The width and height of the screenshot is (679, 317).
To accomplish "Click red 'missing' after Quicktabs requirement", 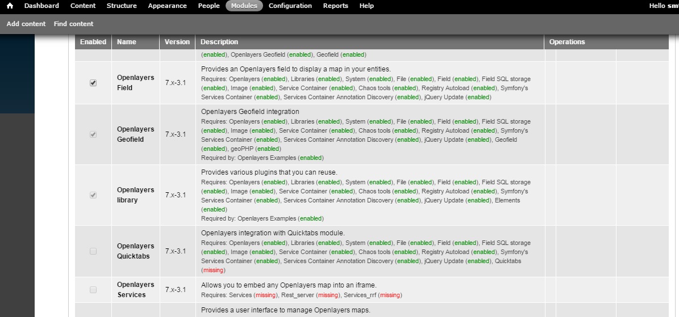I will click(213, 270).
